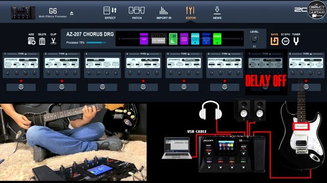The height and width of the screenshot is (183, 327).
Task: Toggle slot 1 ZNR footswitch
Action: [x=21, y=87]
